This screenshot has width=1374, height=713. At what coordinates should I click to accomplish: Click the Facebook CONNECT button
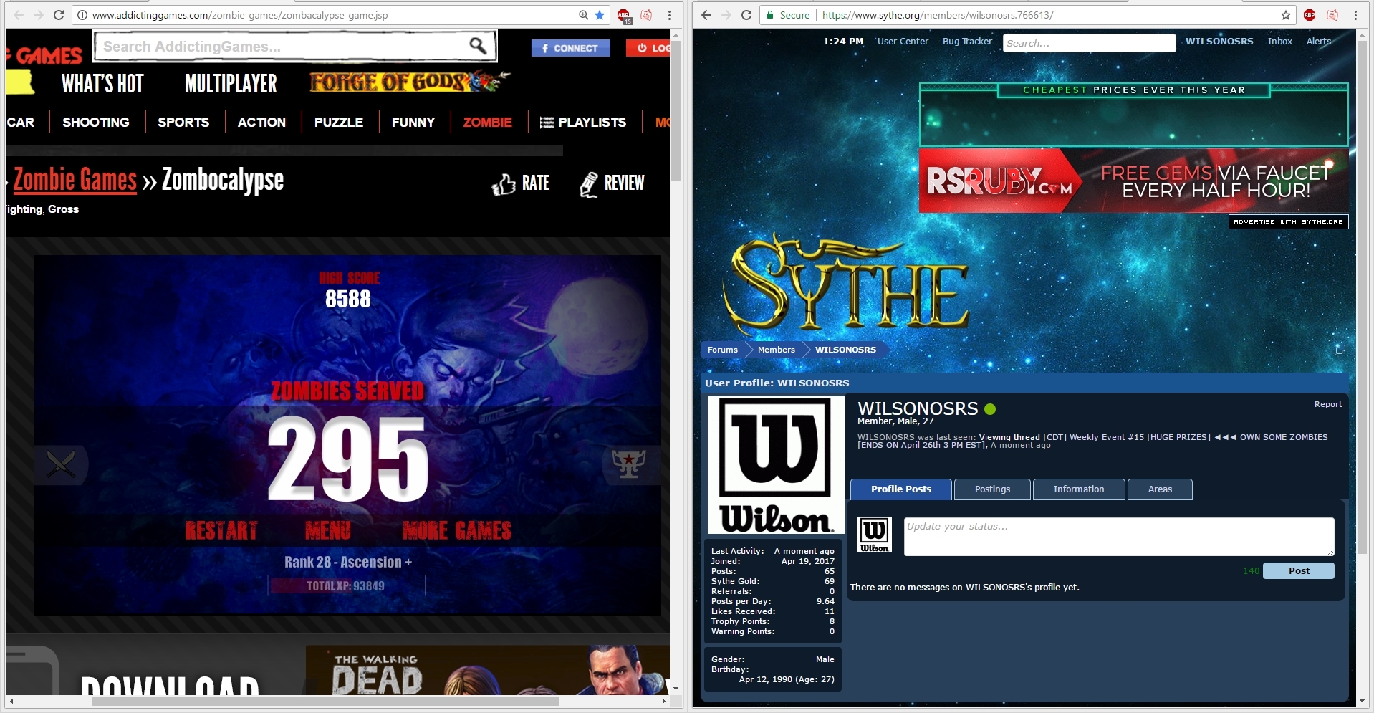tap(570, 48)
